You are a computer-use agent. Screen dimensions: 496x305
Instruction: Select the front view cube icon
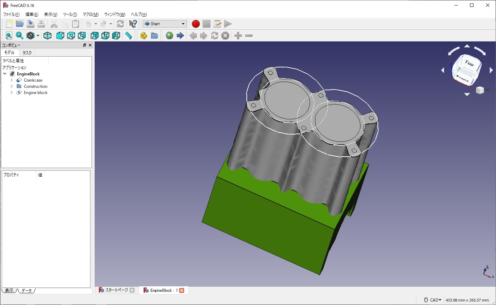pyautogui.click(x=59, y=36)
